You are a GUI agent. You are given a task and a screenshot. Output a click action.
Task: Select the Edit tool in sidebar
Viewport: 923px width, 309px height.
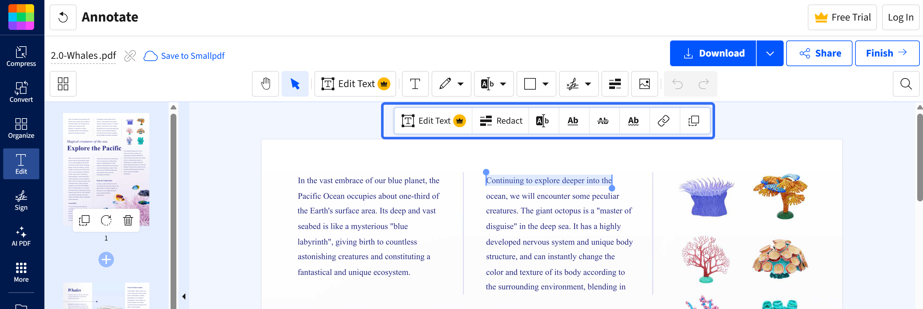[21, 164]
